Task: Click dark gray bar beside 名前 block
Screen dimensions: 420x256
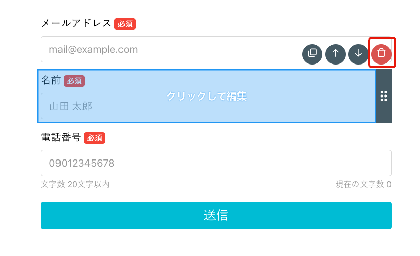Action: point(384,96)
